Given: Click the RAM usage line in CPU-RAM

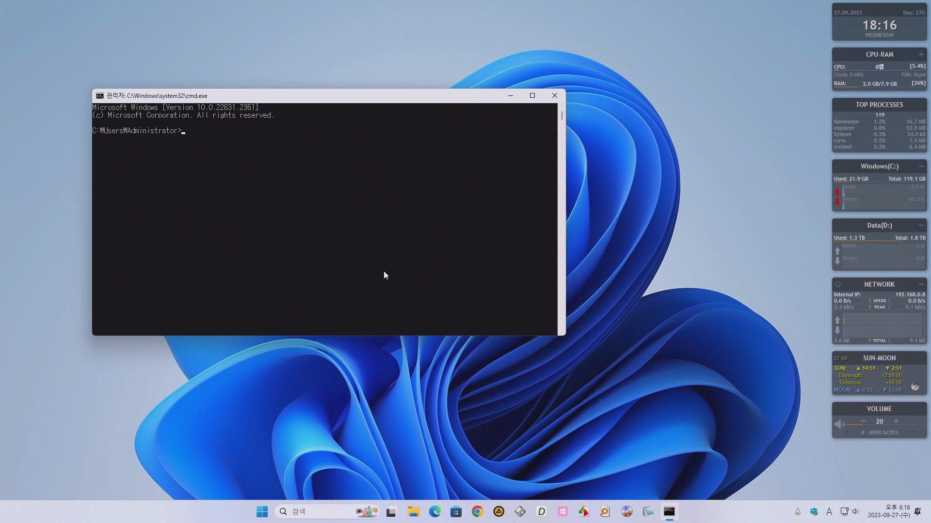Looking at the screenshot, I should 880,83.
